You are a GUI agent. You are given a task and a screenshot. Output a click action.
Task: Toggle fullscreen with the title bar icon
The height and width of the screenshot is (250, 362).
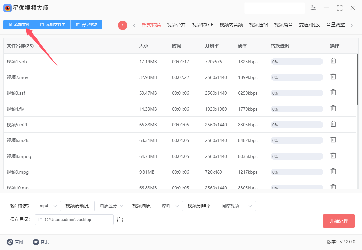coord(339,8)
